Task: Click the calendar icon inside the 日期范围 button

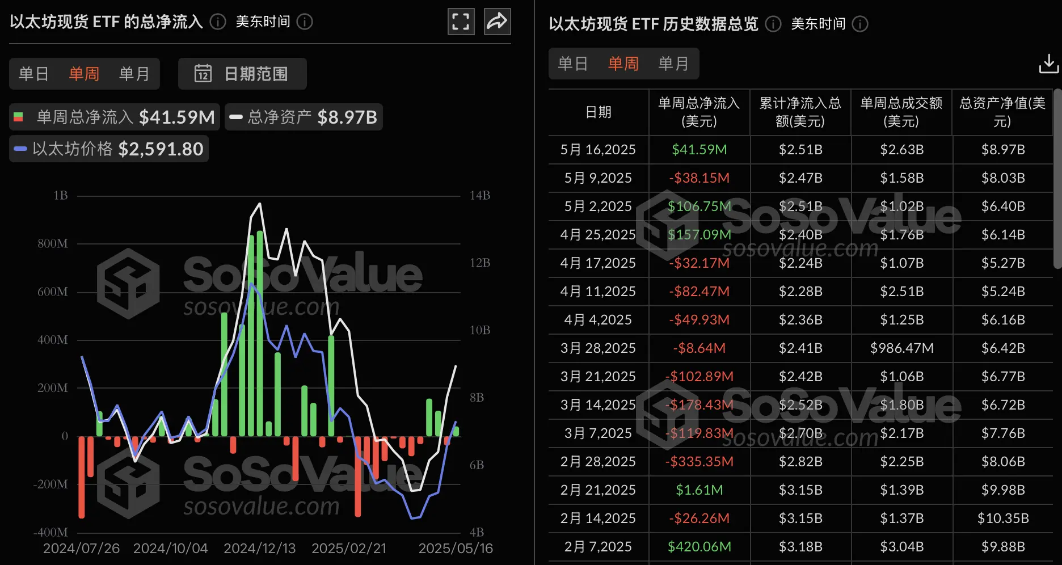Action: (203, 74)
